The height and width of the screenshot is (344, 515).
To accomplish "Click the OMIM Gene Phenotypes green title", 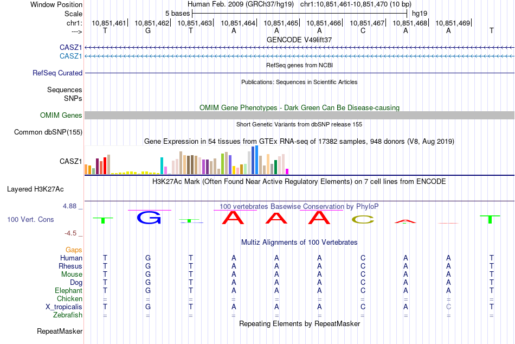I will tap(299, 107).
